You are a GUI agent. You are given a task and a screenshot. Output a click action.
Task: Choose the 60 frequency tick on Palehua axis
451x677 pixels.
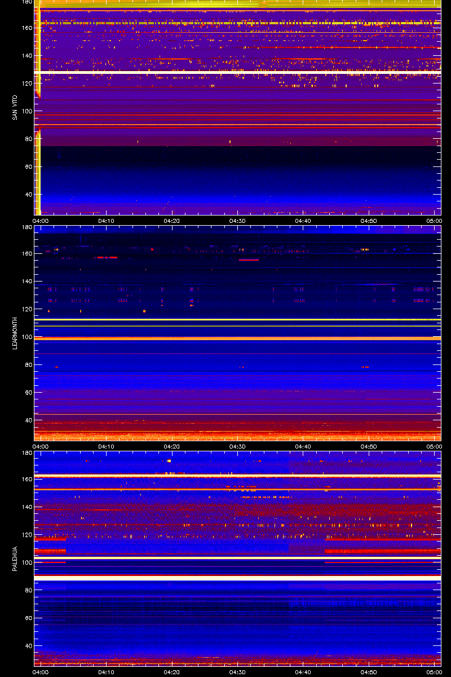(29, 618)
